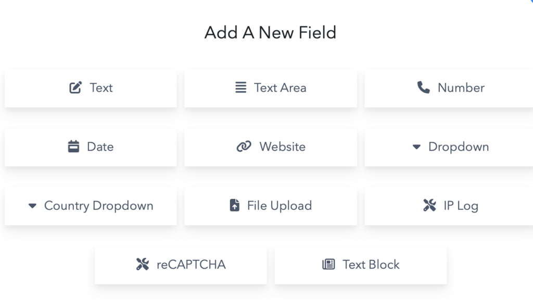The width and height of the screenshot is (533, 304).
Task: Click the tools icon beside IP Log
Action: (429, 206)
